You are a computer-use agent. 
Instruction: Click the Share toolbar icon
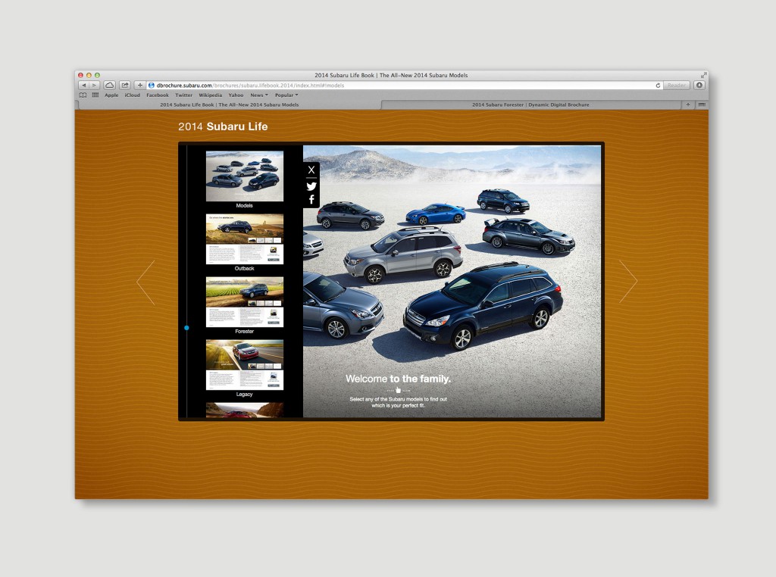[x=125, y=86]
